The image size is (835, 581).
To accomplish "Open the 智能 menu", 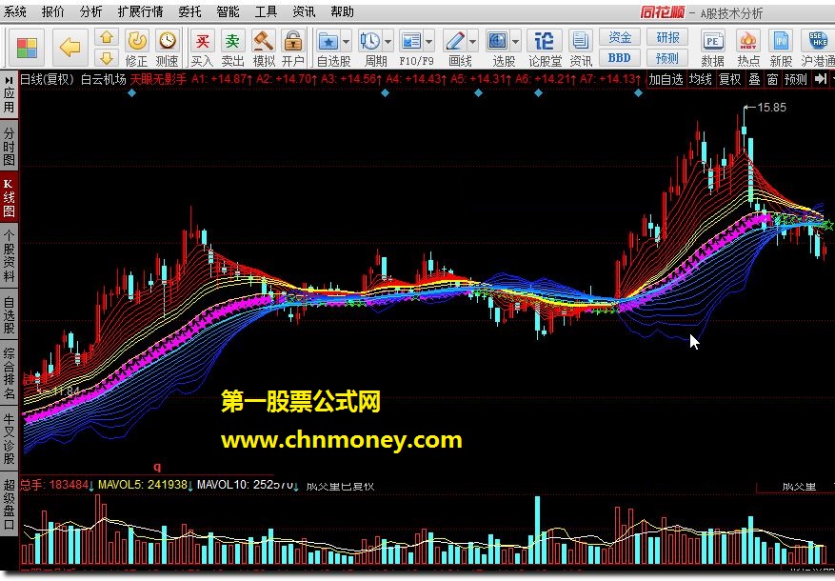I will coord(228,11).
